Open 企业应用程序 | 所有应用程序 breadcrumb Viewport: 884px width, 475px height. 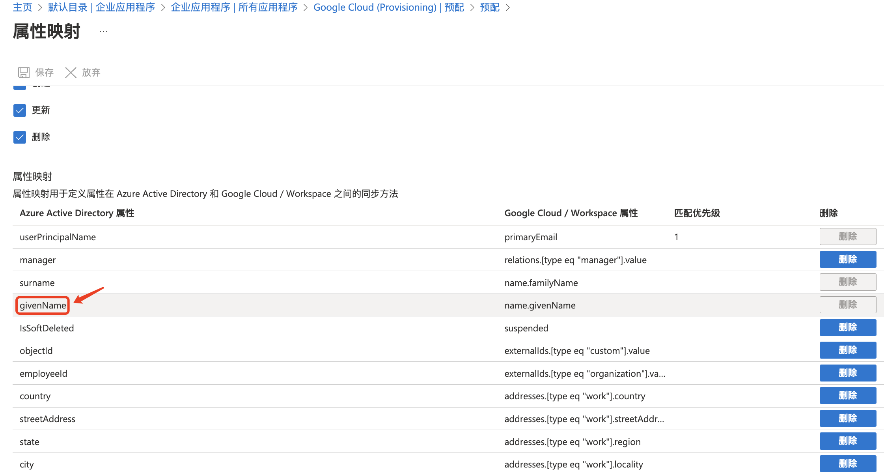point(234,7)
